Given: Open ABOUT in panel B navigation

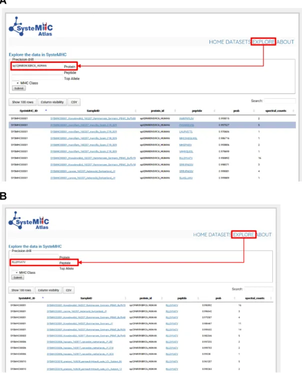Looking at the screenshot, I should [x=264, y=235].
